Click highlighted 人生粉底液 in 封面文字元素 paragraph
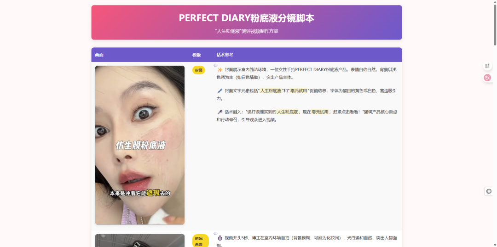The height and width of the screenshot is (247, 497). 271,91
